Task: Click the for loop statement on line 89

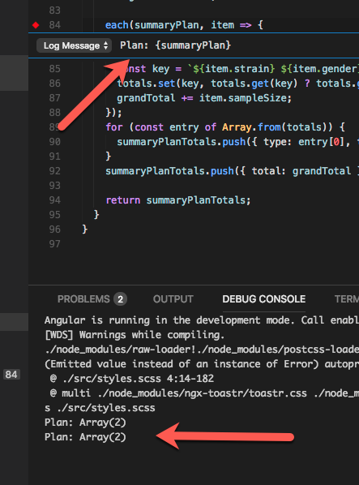Action: 225,127
